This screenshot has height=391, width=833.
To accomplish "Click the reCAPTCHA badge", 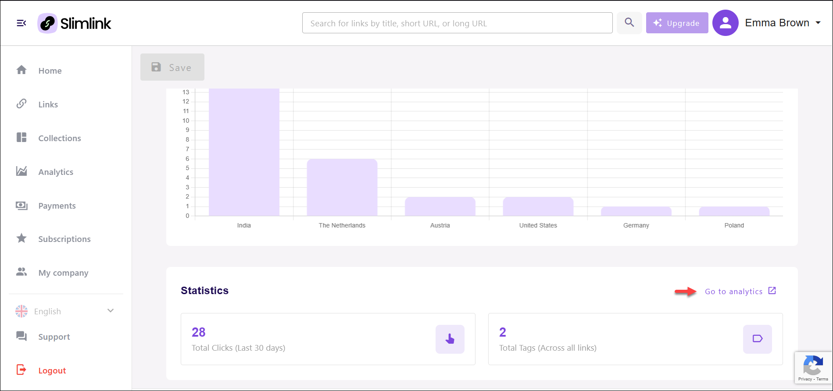I will pos(813,368).
